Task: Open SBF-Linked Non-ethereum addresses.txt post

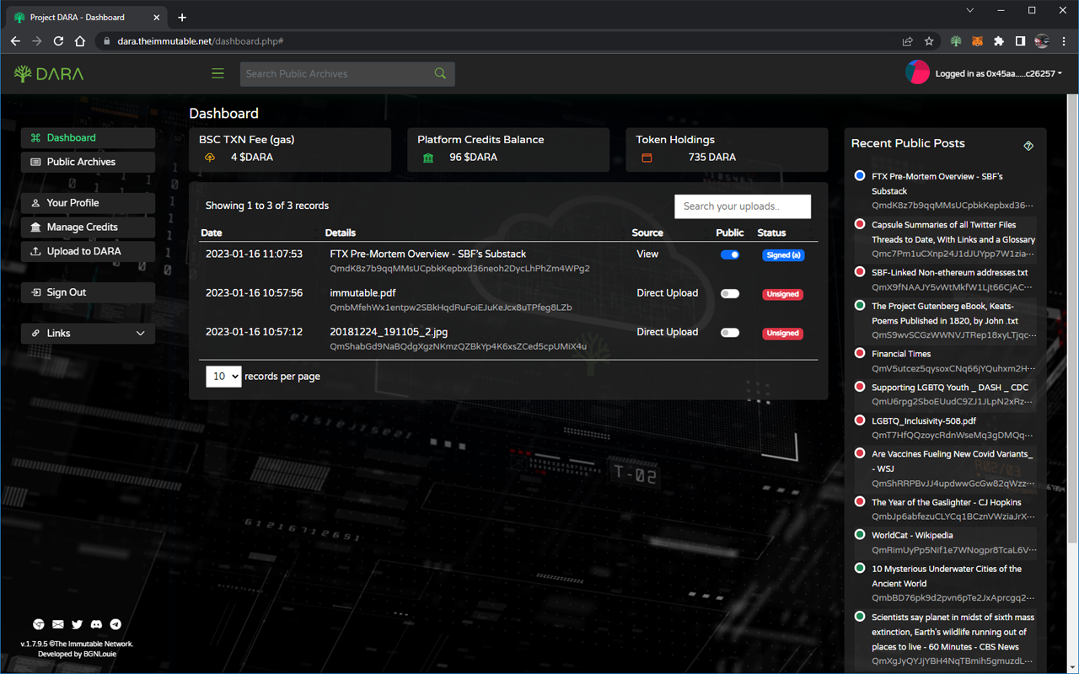Action: (949, 273)
